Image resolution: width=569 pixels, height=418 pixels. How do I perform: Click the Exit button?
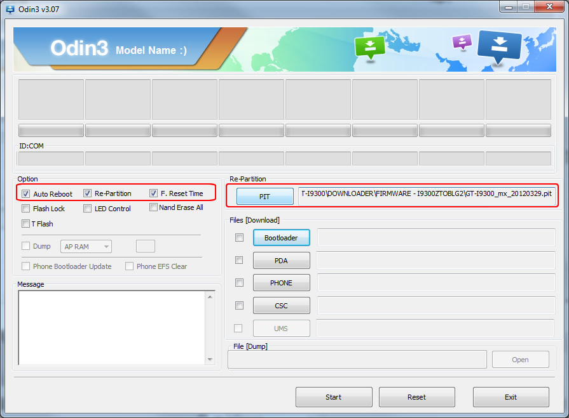tap(511, 397)
